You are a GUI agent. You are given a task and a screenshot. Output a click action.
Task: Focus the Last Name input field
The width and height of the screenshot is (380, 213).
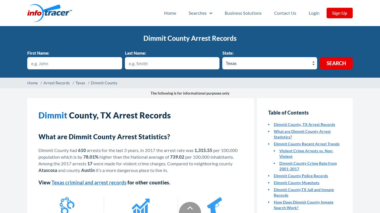pyautogui.click(x=172, y=63)
